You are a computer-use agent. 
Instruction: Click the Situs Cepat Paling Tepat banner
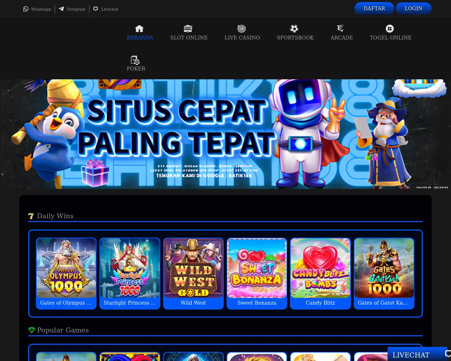coord(225,134)
